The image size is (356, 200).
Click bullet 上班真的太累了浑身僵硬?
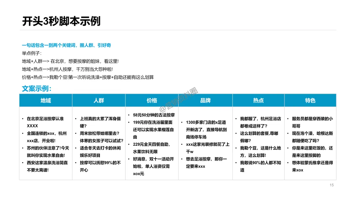tap(100, 122)
